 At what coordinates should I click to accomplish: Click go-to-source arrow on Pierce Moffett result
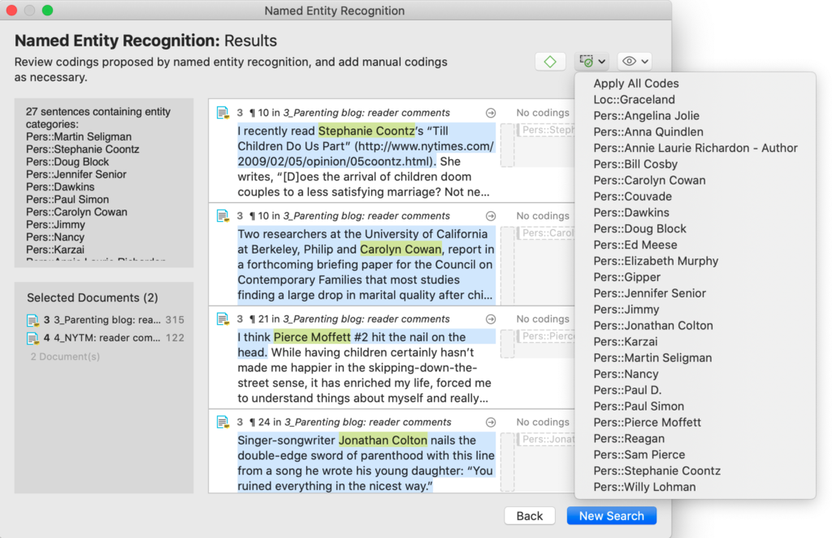[491, 319]
